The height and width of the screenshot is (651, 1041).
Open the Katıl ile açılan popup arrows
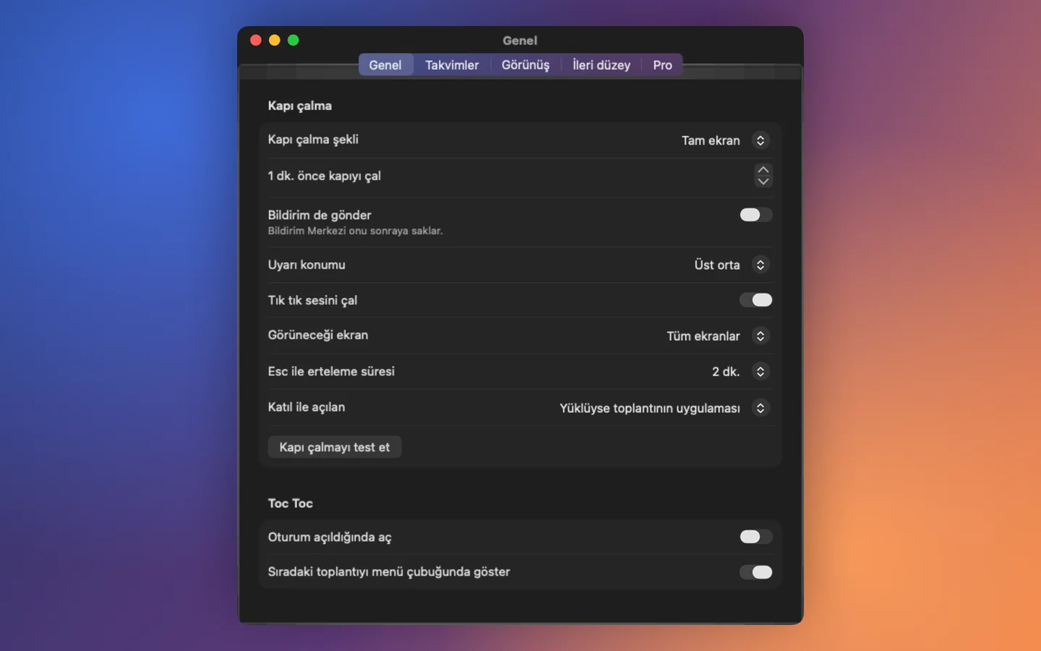point(760,408)
